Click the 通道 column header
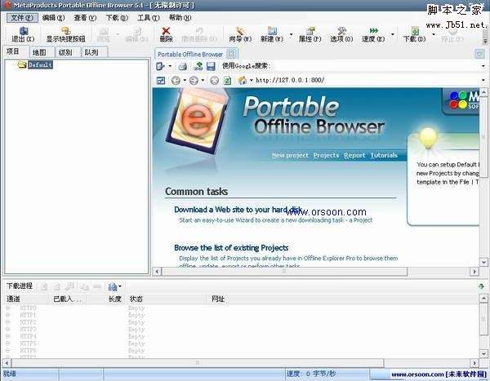 click(27, 299)
